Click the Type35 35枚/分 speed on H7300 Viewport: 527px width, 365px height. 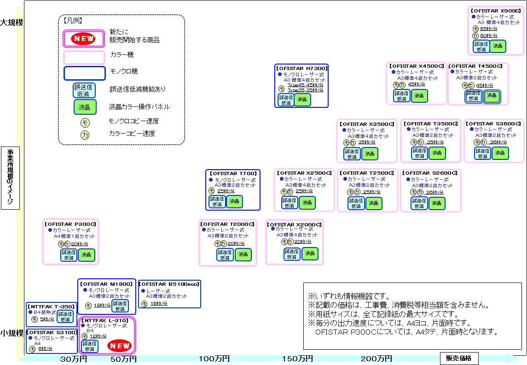[306, 90]
